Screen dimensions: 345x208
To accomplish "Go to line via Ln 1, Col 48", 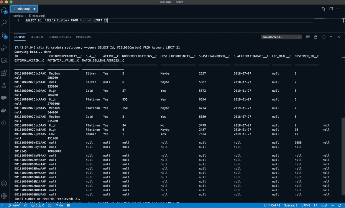I will 272,205.
